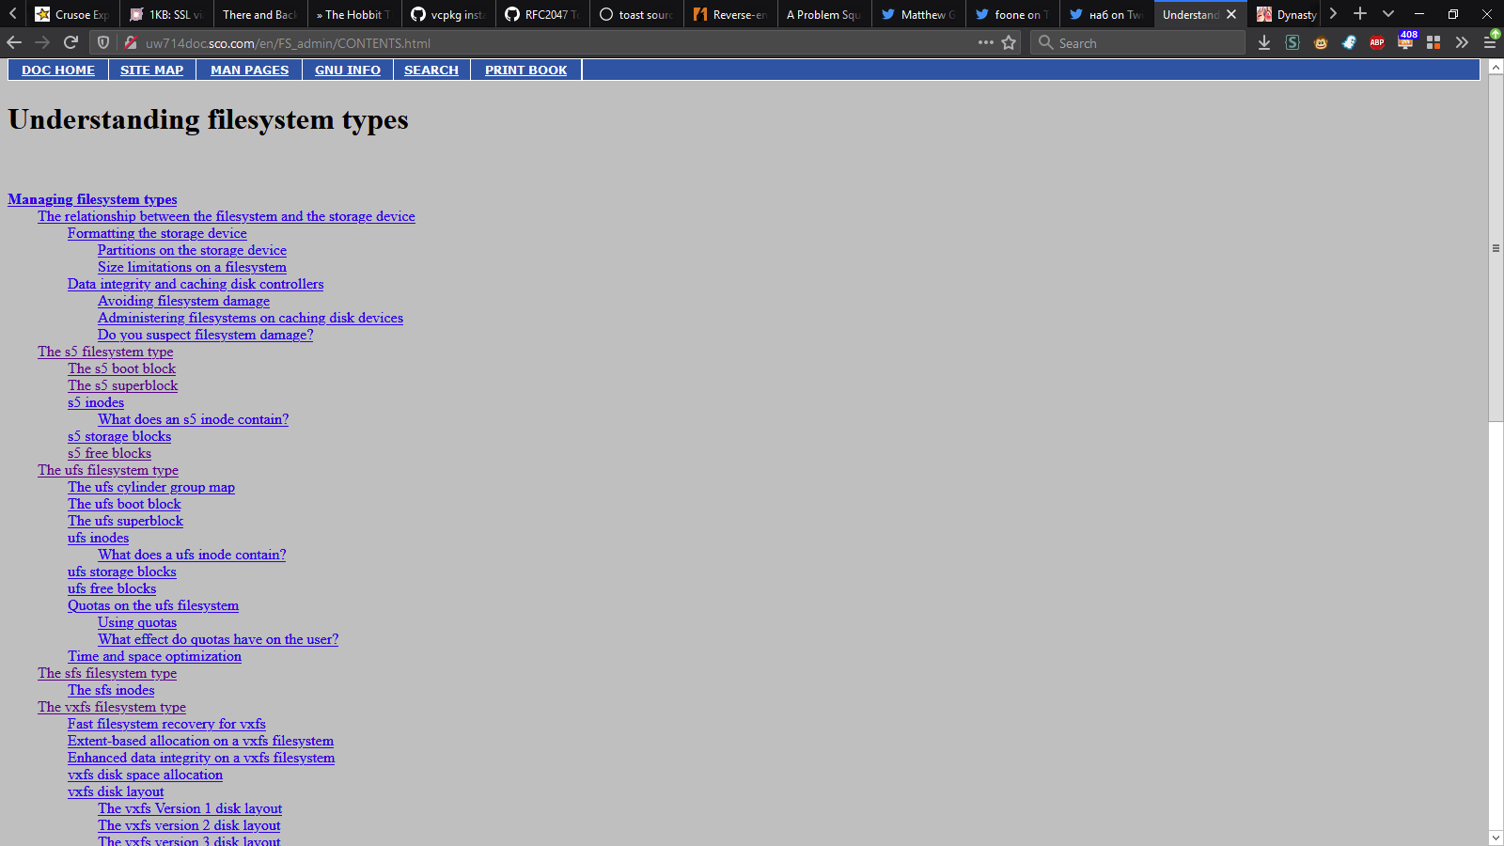Click the browser back arrow button

14,42
